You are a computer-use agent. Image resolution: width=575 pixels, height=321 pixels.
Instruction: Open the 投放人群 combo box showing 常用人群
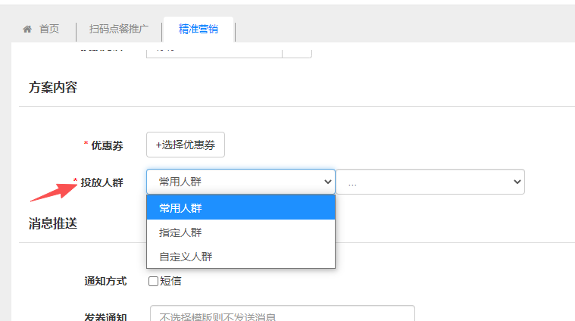pos(240,182)
